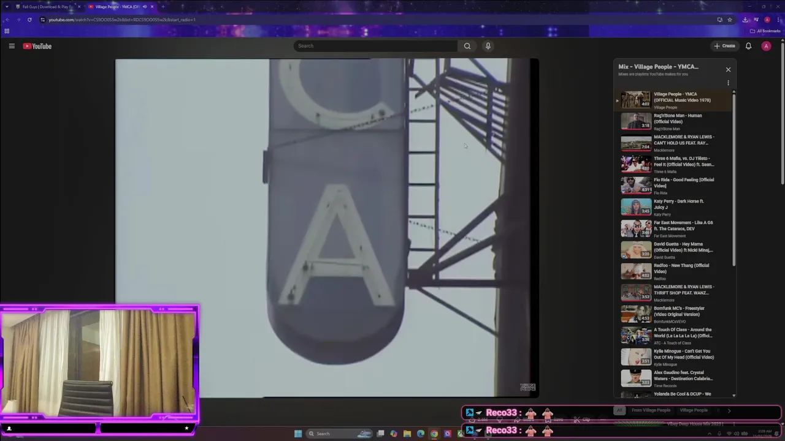Open the YouTube guide hamburger menu
785x441 pixels.
point(12,46)
